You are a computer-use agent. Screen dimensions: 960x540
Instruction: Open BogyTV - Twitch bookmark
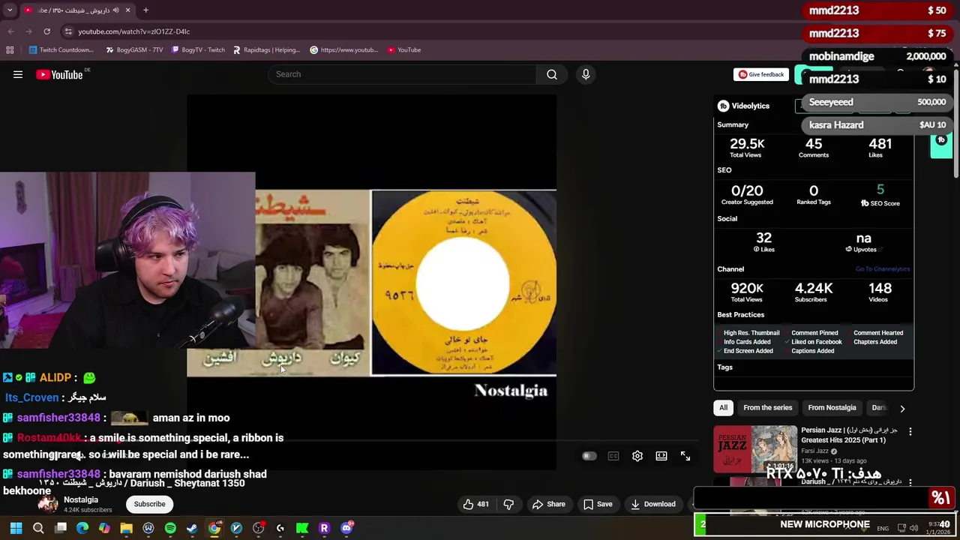(x=198, y=50)
